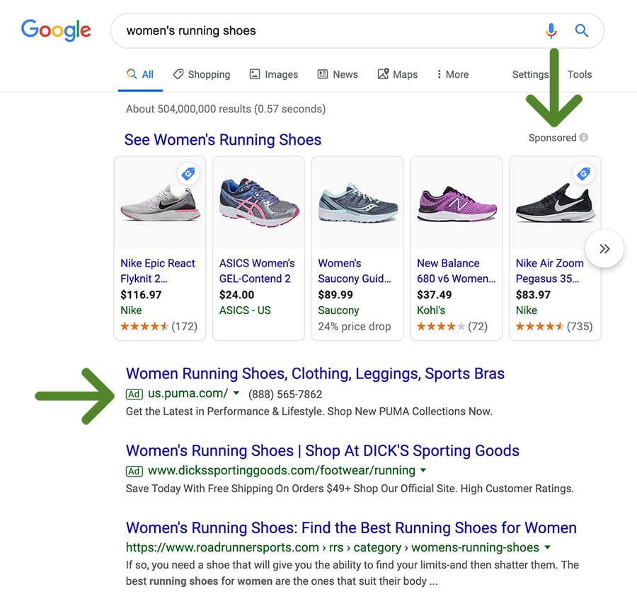Click the Google logo
The width and height of the screenshot is (637, 601).
(56, 30)
